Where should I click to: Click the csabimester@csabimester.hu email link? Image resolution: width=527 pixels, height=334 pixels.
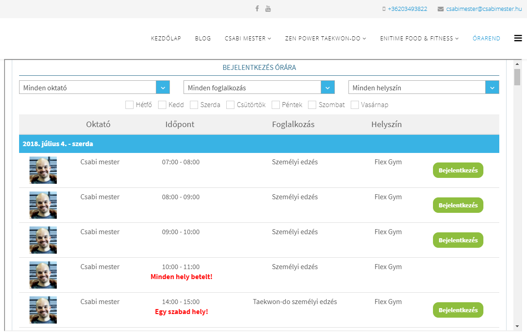484,9
